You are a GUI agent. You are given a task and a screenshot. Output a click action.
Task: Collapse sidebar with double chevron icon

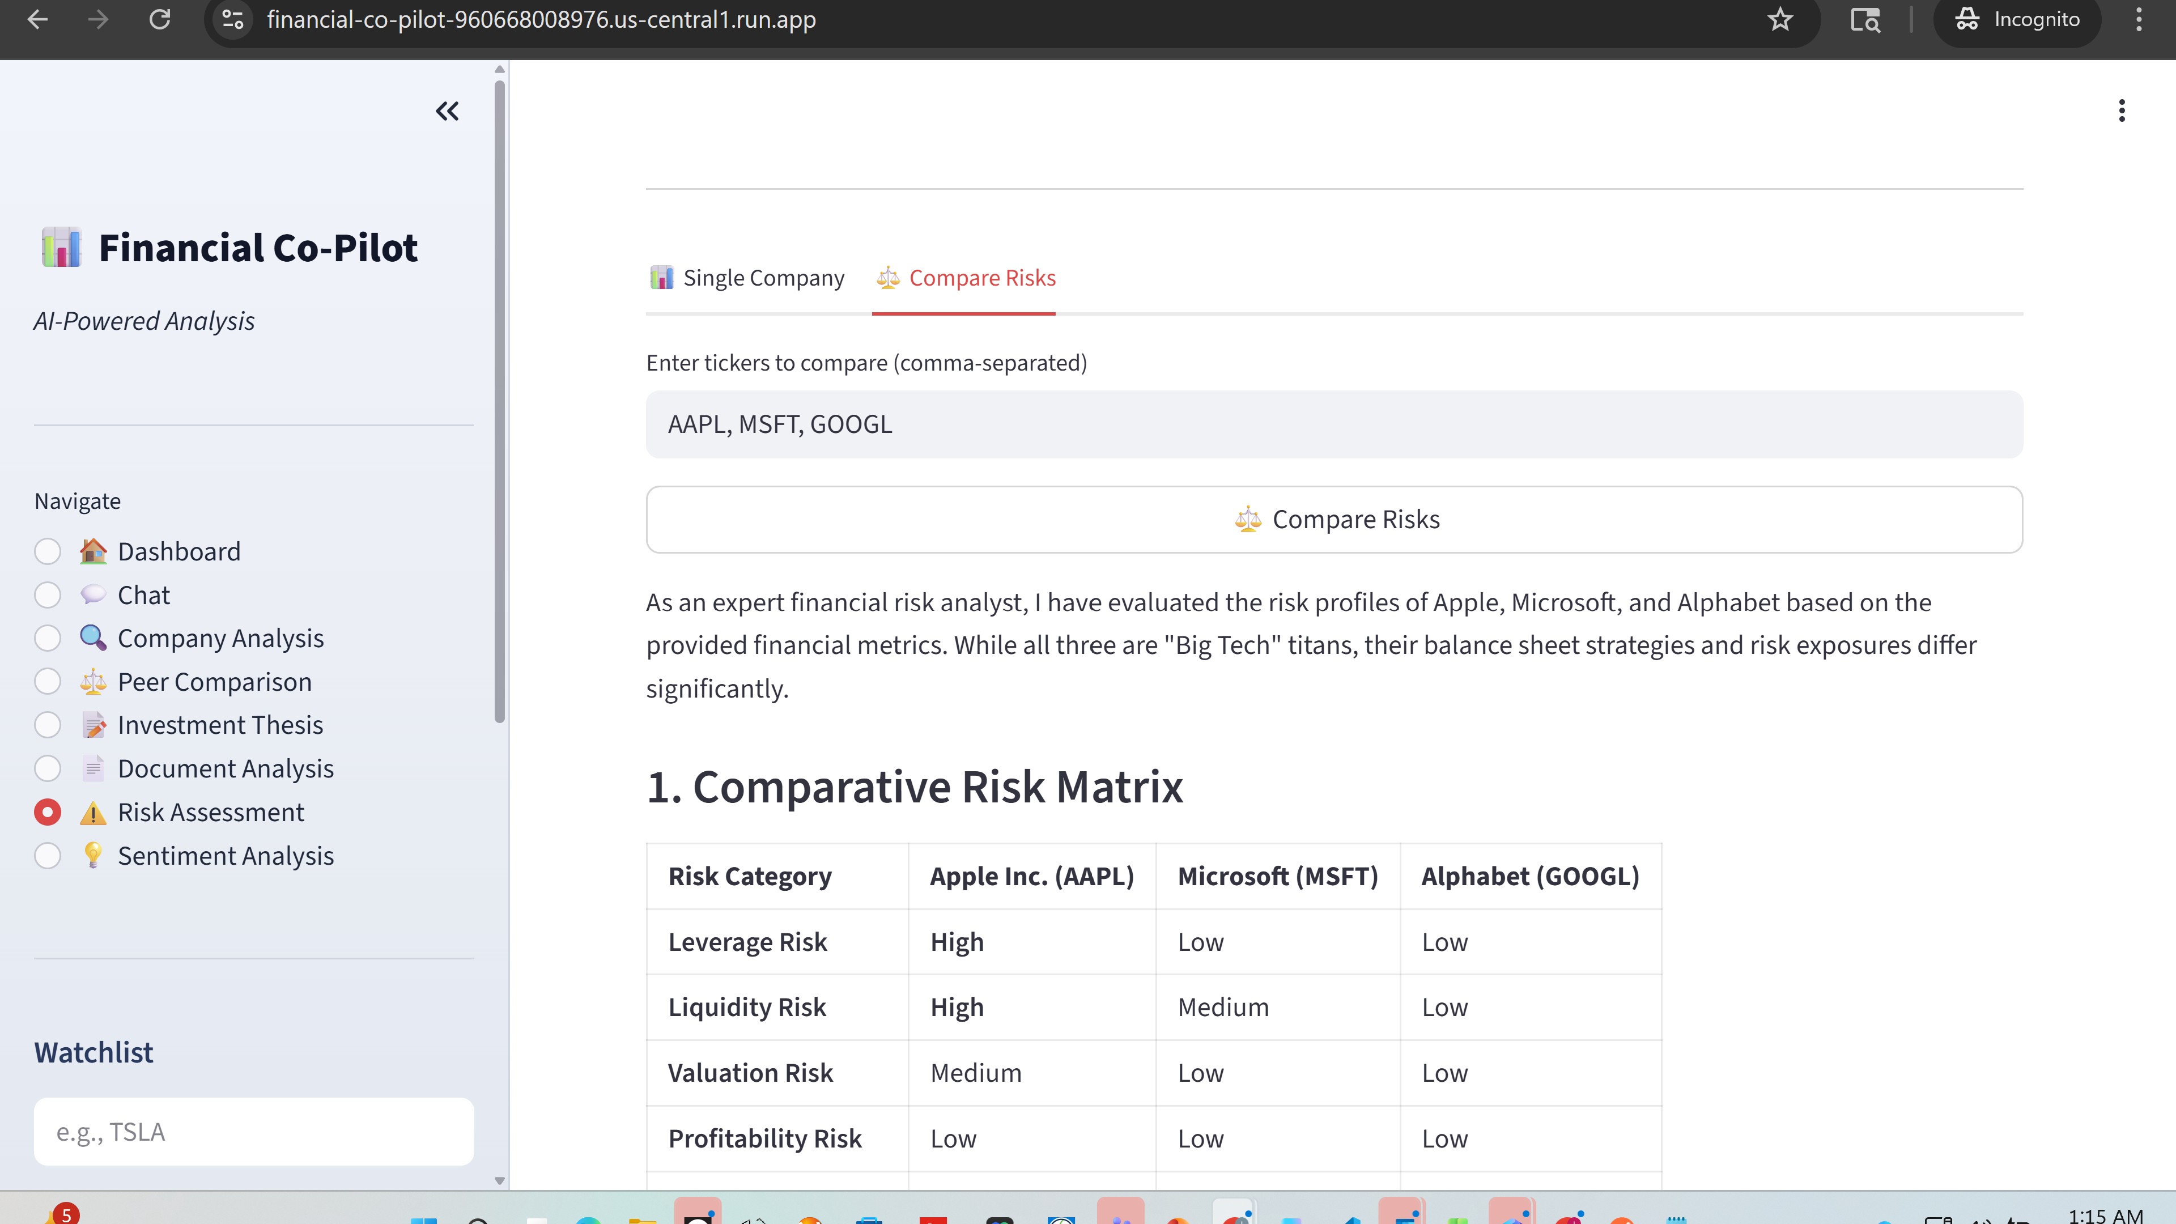coord(447,110)
